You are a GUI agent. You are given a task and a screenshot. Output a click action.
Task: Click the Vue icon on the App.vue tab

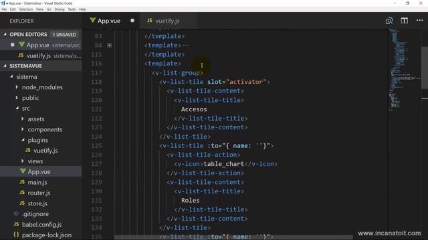[93, 20]
